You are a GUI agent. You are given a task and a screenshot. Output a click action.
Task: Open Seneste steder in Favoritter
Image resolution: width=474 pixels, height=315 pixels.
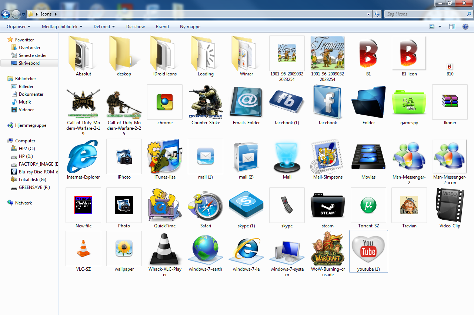(x=29, y=55)
